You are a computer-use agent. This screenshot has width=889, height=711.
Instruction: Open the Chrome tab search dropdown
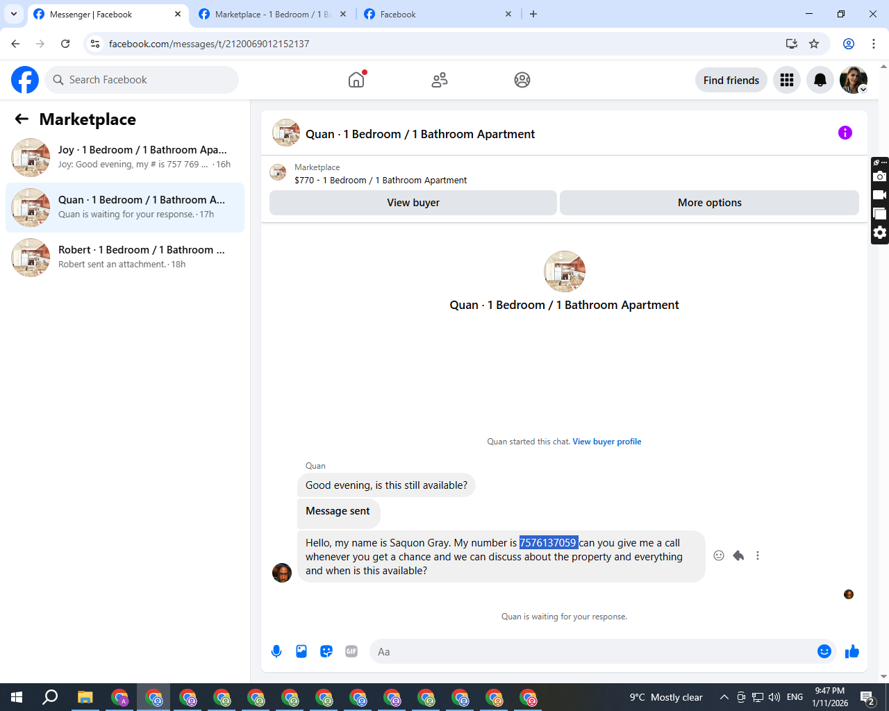(14, 14)
